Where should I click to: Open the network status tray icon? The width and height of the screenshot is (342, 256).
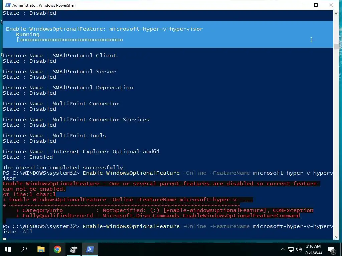[291, 249]
